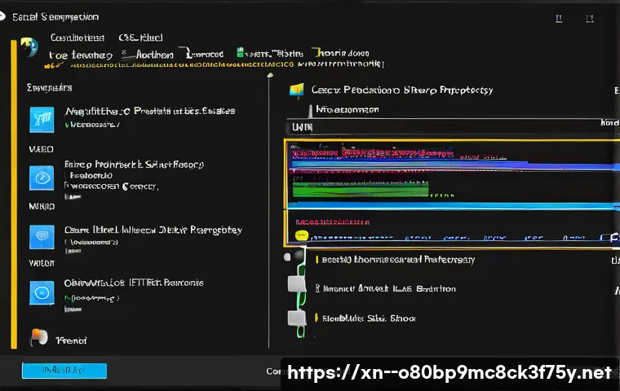Click the yellow icon beside the right panel heading
Screen dimensions: 620x391
coord(296,90)
